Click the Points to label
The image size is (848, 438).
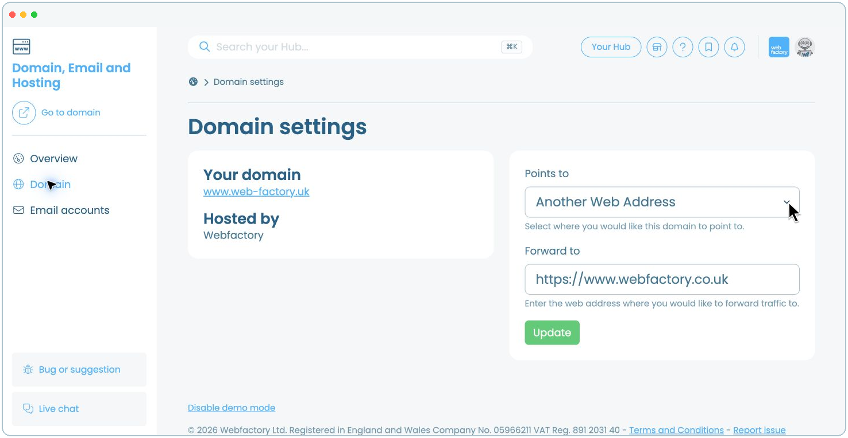coord(547,174)
